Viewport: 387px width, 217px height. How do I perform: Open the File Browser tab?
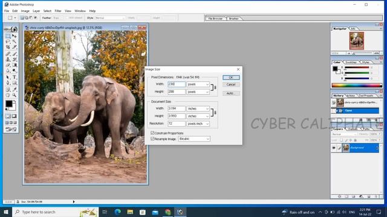pyautogui.click(x=215, y=19)
